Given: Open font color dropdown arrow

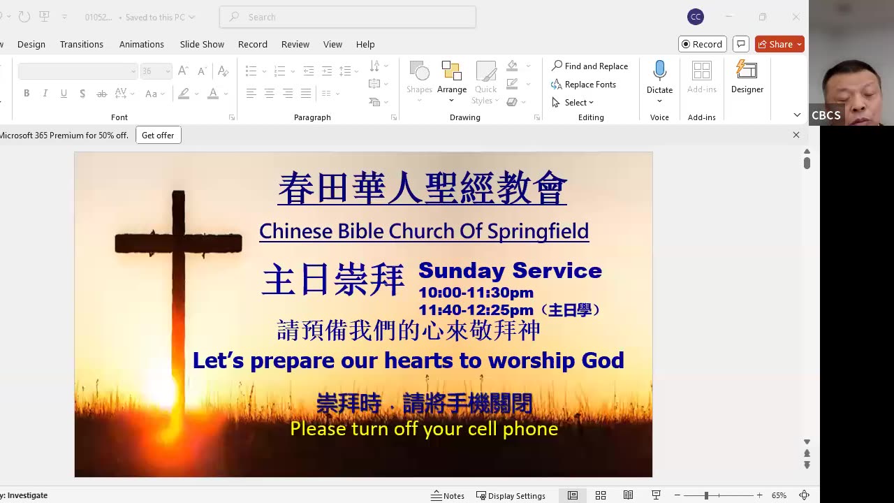Looking at the screenshot, I should click(x=226, y=94).
